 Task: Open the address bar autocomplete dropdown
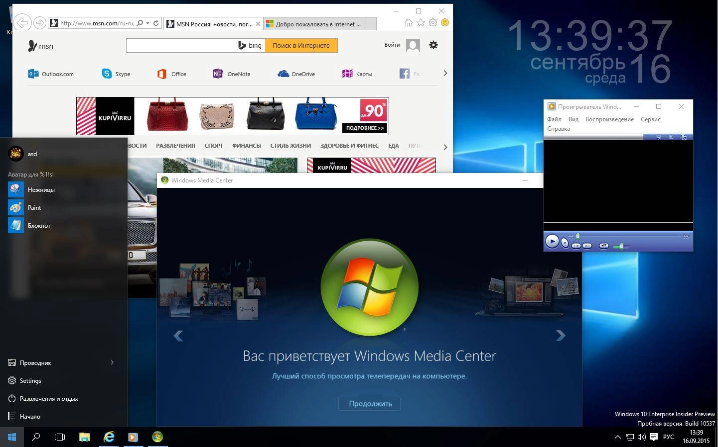[148, 23]
